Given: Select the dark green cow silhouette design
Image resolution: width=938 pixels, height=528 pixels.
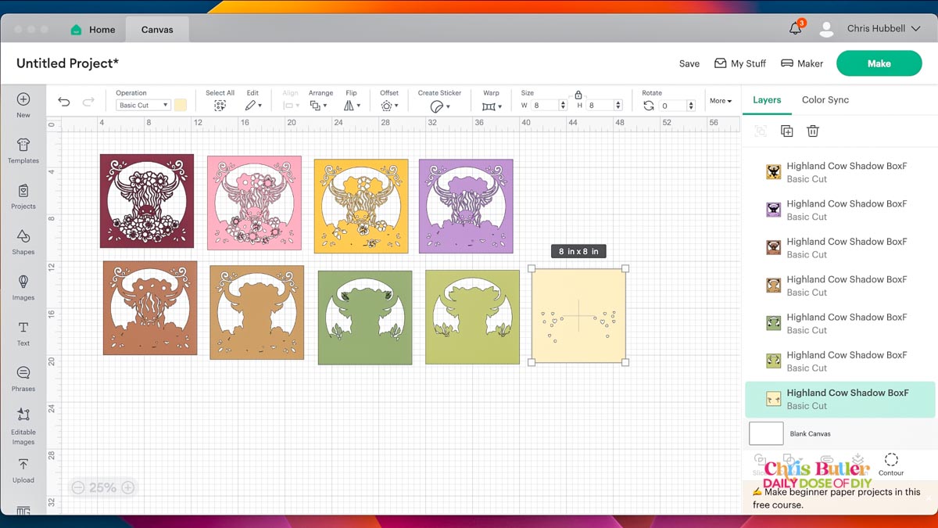Looking at the screenshot, I should coord(365,318).
